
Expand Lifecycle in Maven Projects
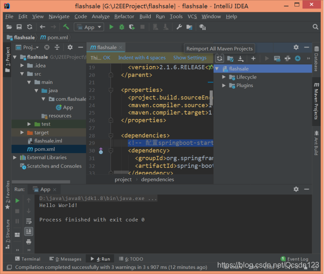[224, 77]
